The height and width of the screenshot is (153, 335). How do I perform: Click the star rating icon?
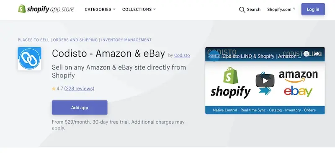(54, 88)
